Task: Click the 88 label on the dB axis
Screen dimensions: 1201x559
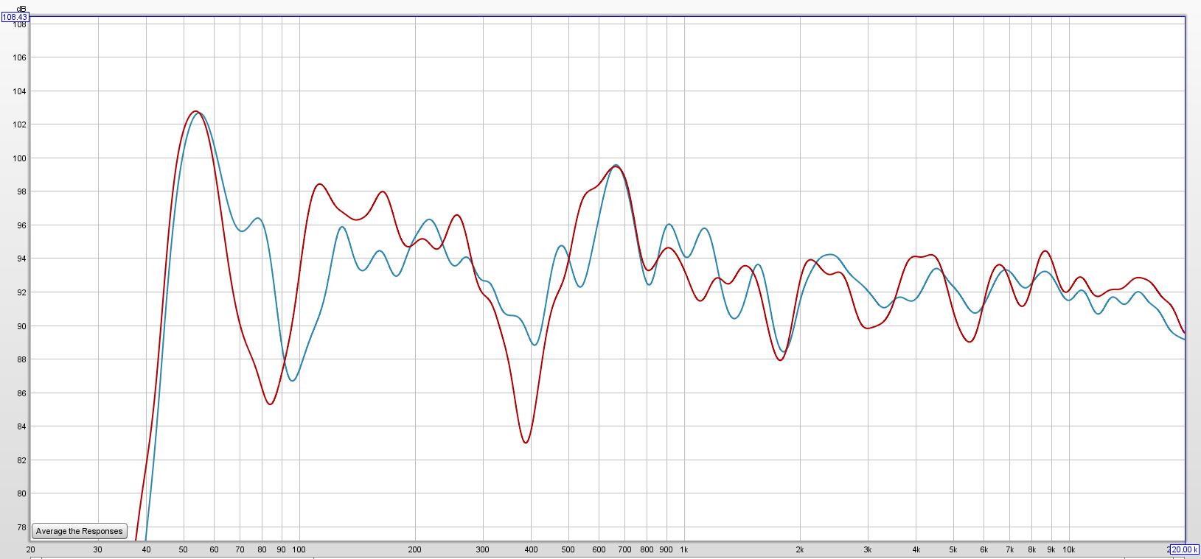Action: point(22,359)
